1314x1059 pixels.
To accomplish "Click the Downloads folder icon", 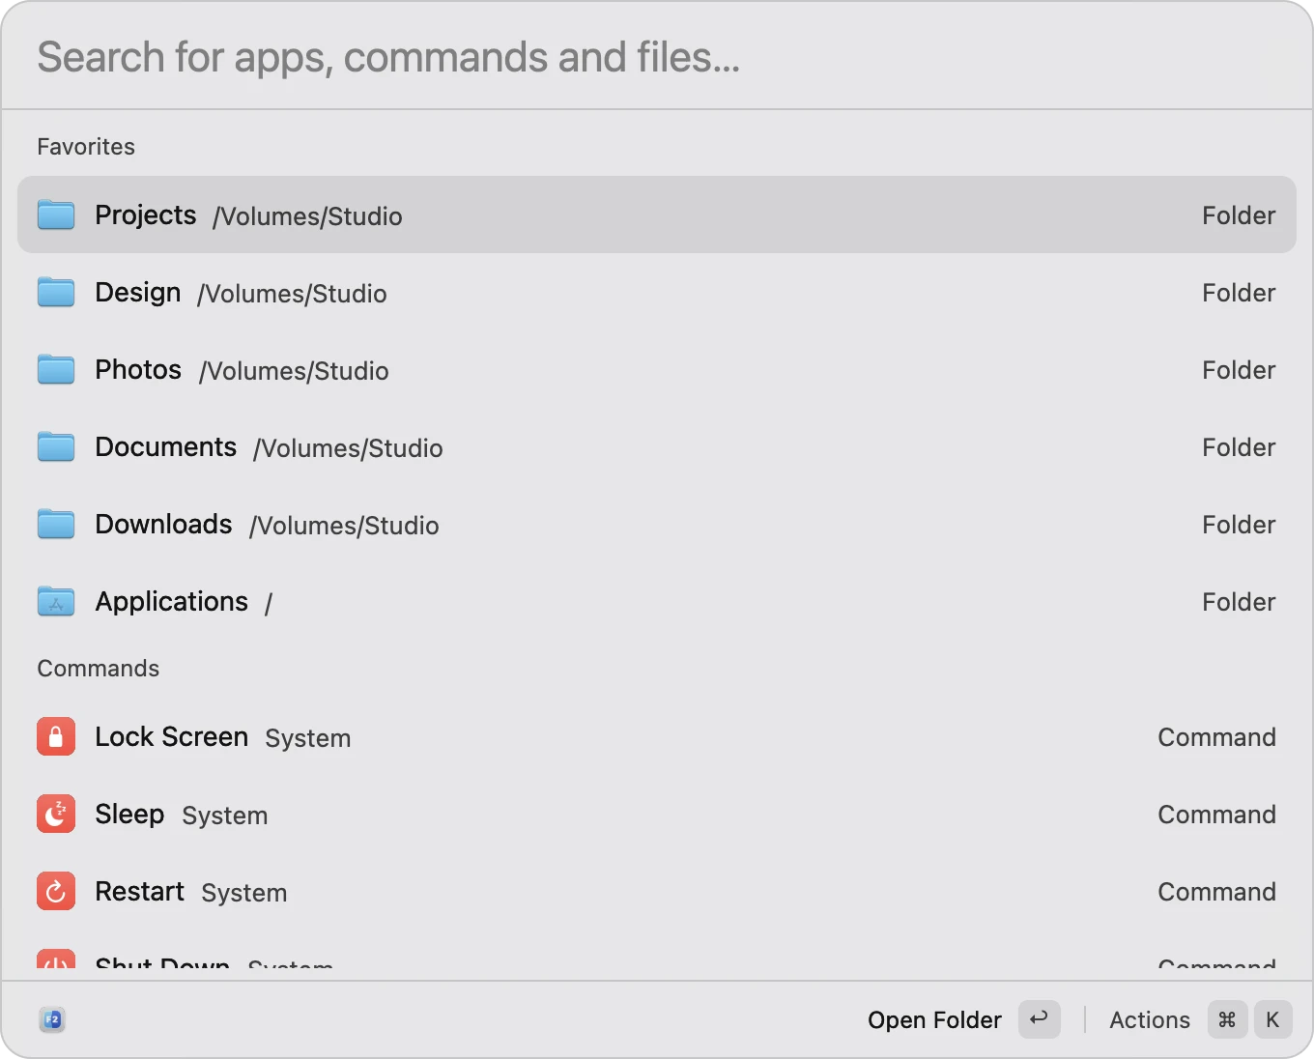I will [56, 524].
